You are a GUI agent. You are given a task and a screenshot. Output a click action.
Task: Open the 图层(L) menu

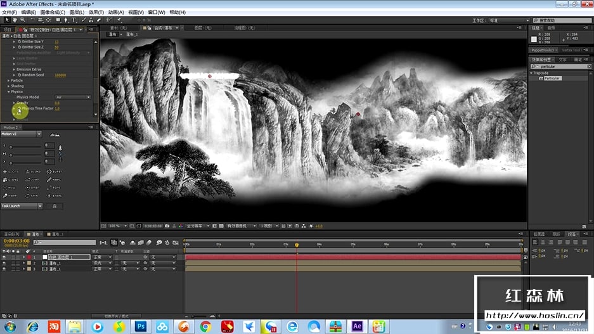click(x=77, y=12)
